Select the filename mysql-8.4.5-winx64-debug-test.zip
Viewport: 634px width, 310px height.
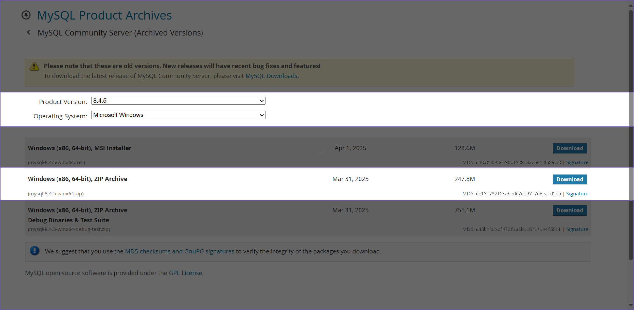[69, 229]
